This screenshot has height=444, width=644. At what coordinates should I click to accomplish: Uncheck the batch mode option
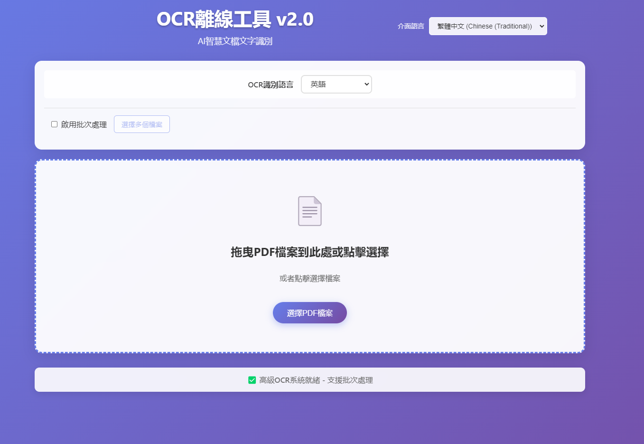54,124
